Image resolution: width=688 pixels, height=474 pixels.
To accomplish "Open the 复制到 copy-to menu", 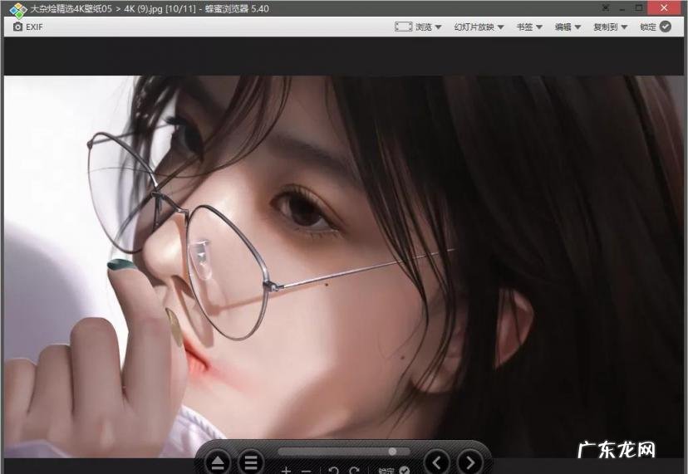I will pos(610,27).
